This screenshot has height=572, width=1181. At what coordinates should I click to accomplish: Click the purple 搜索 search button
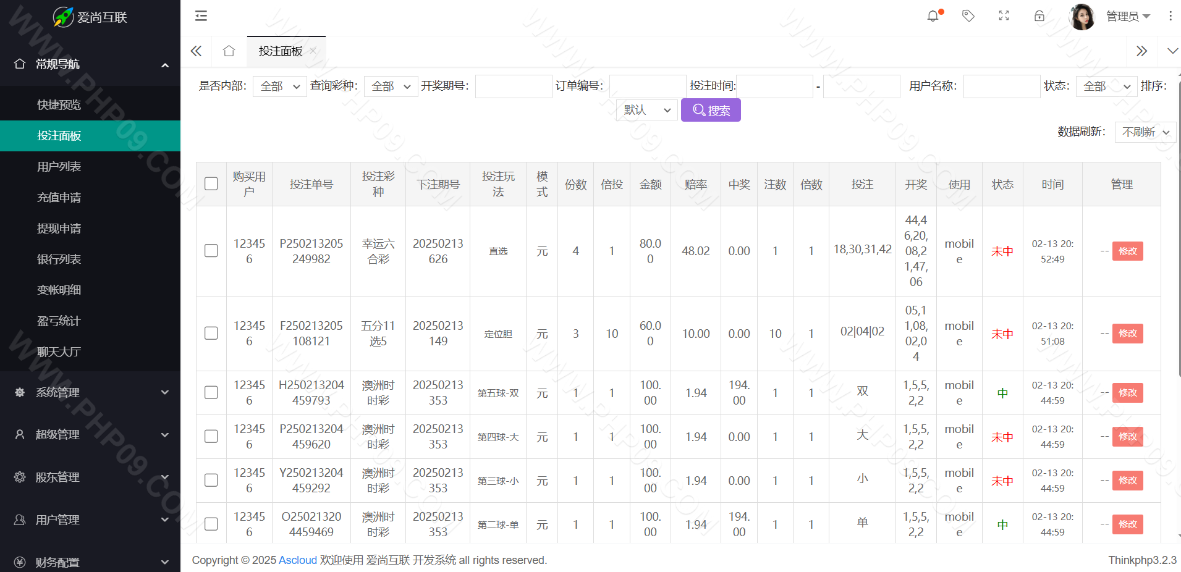tap(711, 111)
